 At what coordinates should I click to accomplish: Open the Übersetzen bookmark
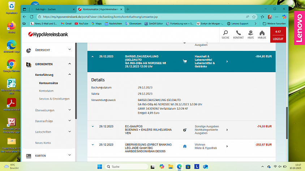(x=133, y=24)
